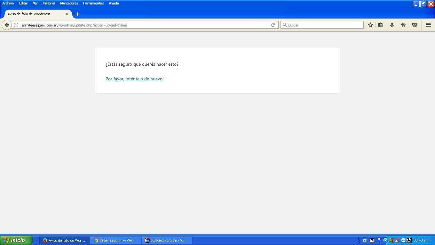Image resolution: width=435 pixels, height=245 pixels.
Task: Click the ES language indicator in tray
Action: [x=365, y=241]
